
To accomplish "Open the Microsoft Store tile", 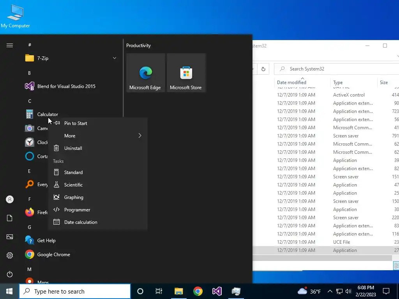I will tap(186, 73).
